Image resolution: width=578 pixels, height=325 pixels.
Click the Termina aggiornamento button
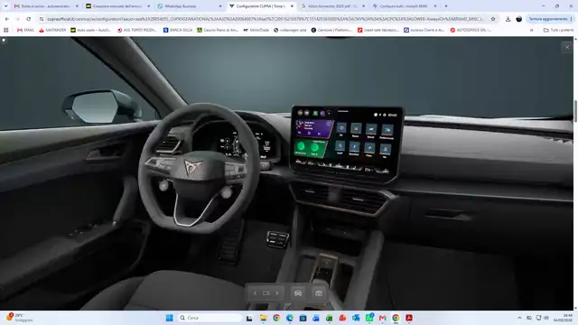click(548, 19)
